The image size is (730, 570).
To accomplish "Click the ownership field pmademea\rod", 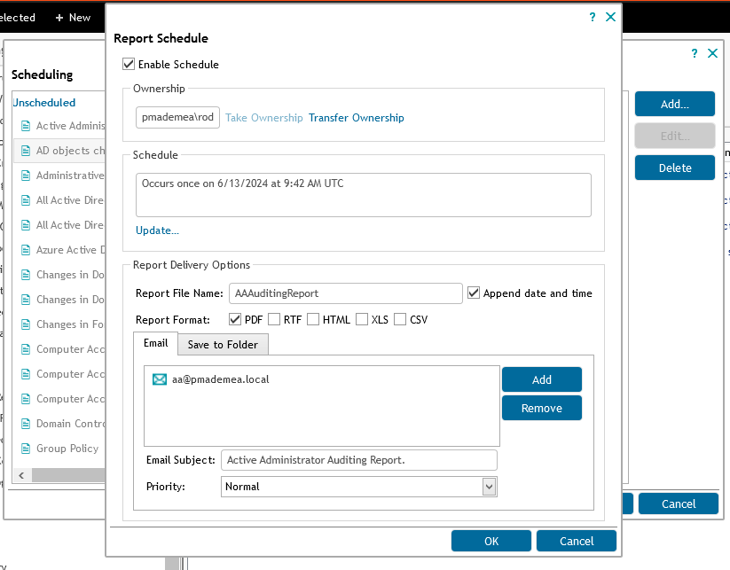I will [177, 117].
